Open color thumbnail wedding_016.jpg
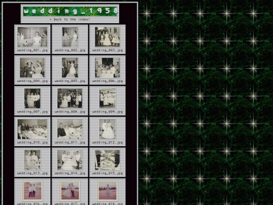Viewport: 273px width, 205px height. [32, 191]
